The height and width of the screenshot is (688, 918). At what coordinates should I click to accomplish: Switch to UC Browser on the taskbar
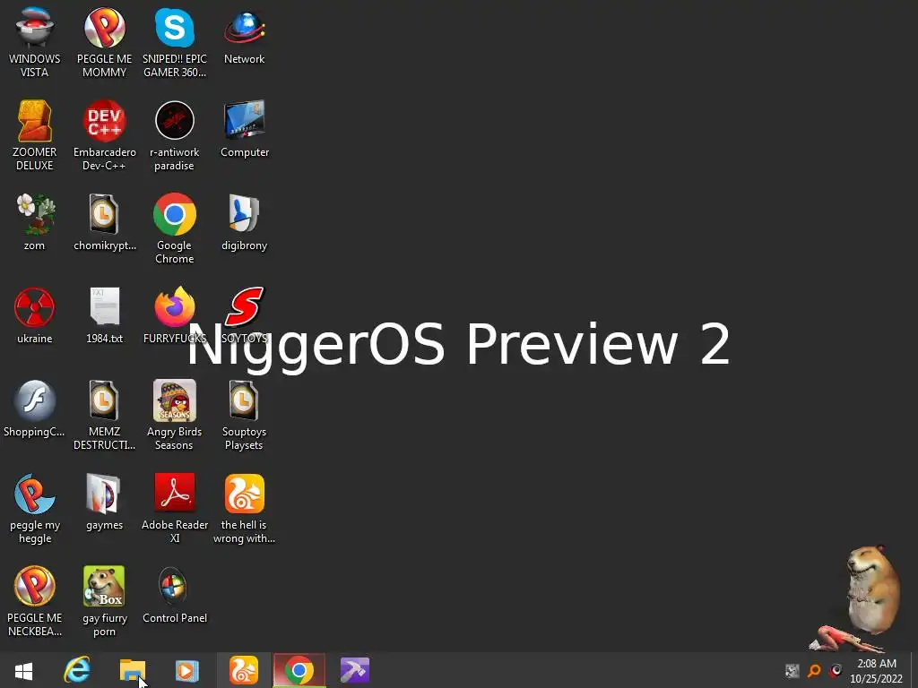pyautogui.click(x=244, y=670)
